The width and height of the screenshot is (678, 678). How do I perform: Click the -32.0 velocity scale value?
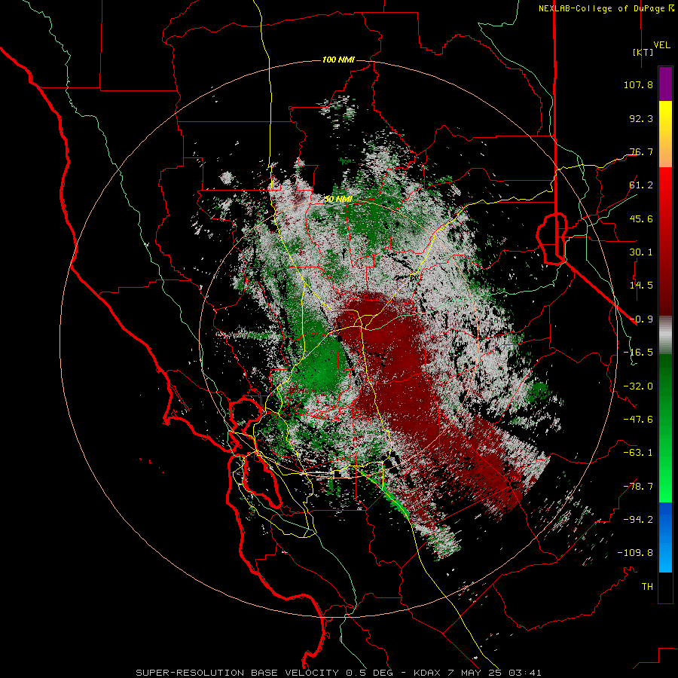tap(638, 386)
